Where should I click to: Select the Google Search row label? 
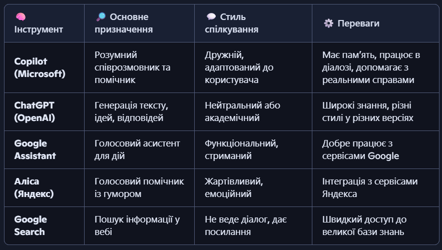(31, 225)
